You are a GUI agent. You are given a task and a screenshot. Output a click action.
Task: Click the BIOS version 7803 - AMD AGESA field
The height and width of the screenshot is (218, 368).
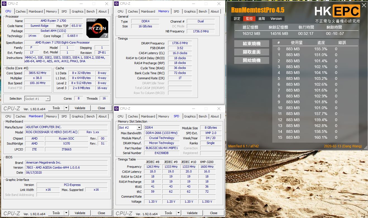click(x=66, y=167)
